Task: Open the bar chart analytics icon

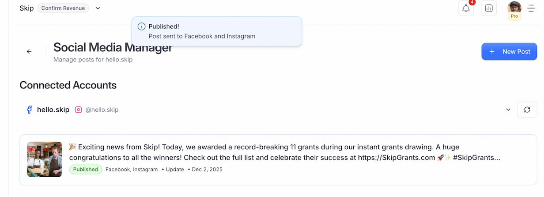Action: 489,8
